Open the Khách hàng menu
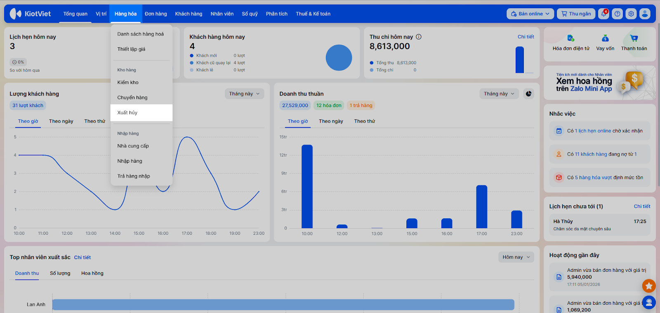Screen dimensions: 660x313 (189, 14)
